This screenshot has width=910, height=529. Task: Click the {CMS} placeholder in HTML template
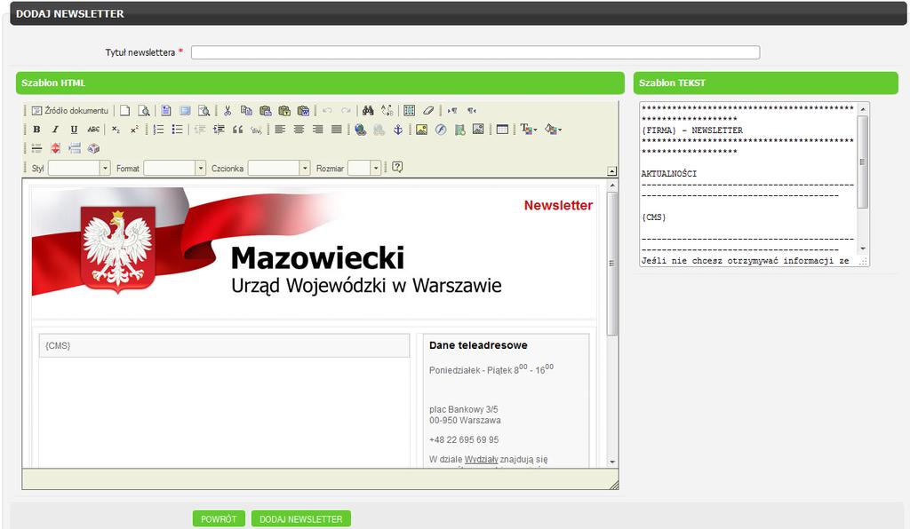pyautogui.click(x=58, y=345)
